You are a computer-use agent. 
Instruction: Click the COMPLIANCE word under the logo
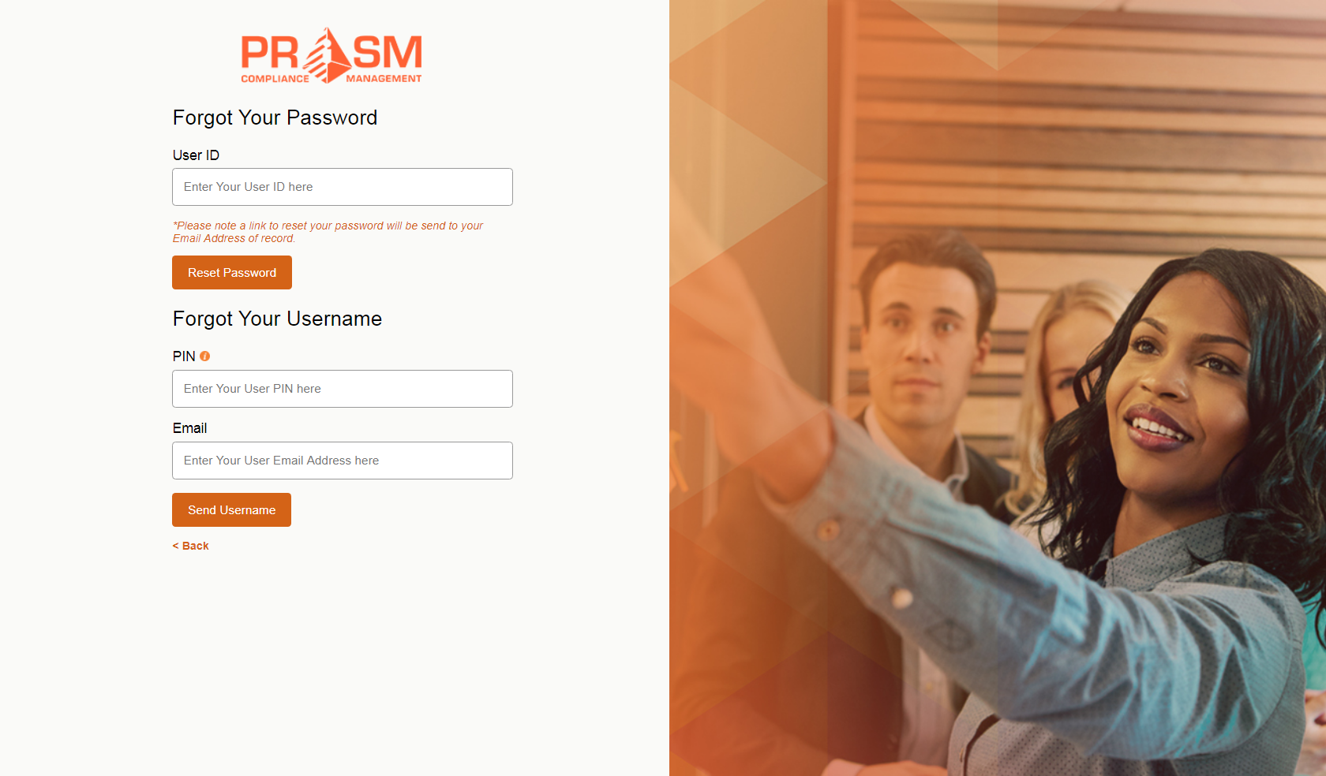pos(275,79)
